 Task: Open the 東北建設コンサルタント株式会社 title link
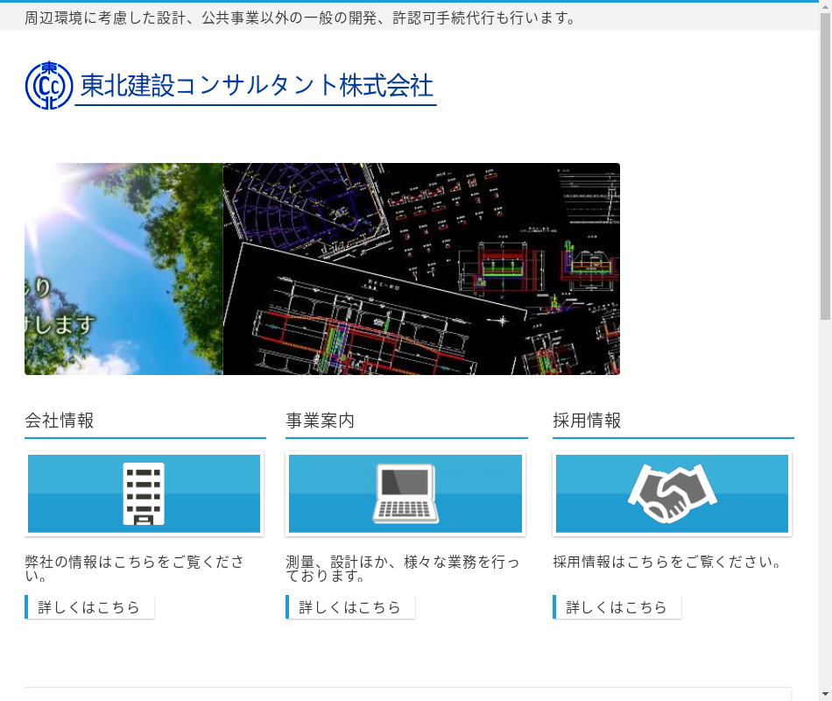[256, 86]
